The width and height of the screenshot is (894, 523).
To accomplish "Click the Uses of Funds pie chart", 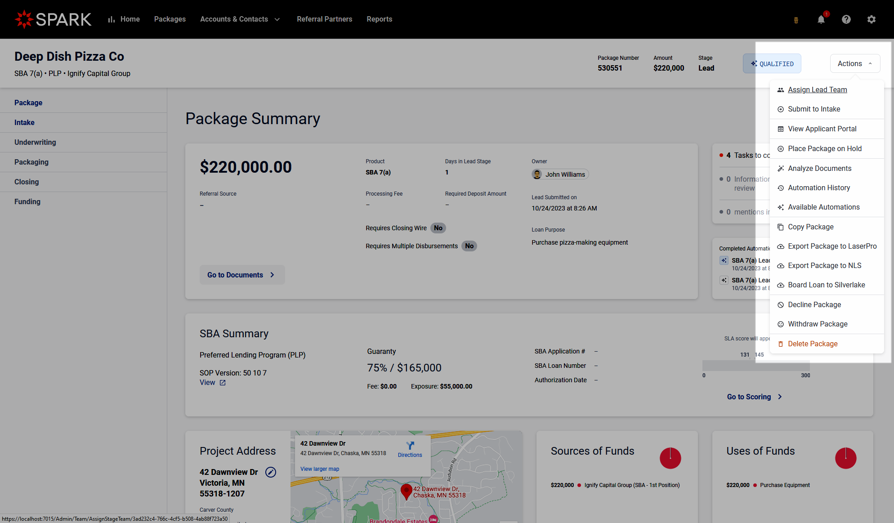I will 845,458.
